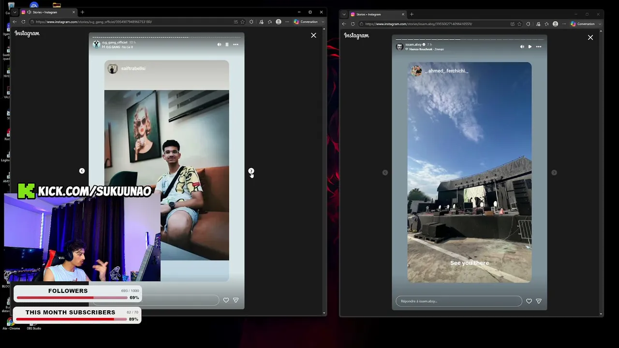Image resolution: width=619 pixels, height=348 pixels.
Task: Mute audio on the o.g_gang_officiel story
Action: (219, 44)
